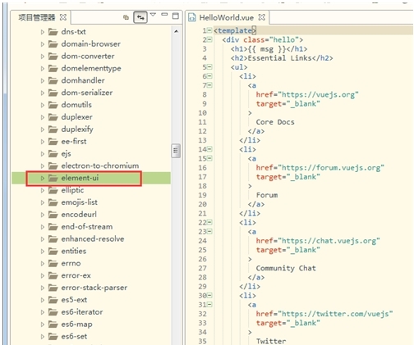Click the scroll up arrow in project tree
Viewport: 414px width, 345px height.
(177, 31)
